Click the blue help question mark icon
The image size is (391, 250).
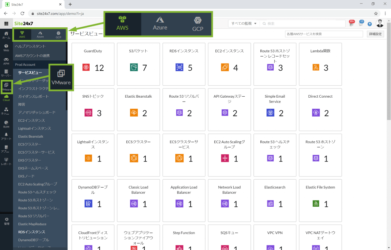click(x=369, y=24)
